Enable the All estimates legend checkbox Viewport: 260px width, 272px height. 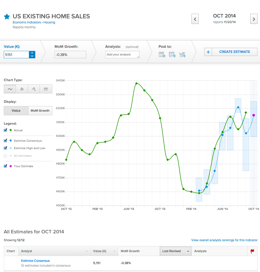coord(5,155)
